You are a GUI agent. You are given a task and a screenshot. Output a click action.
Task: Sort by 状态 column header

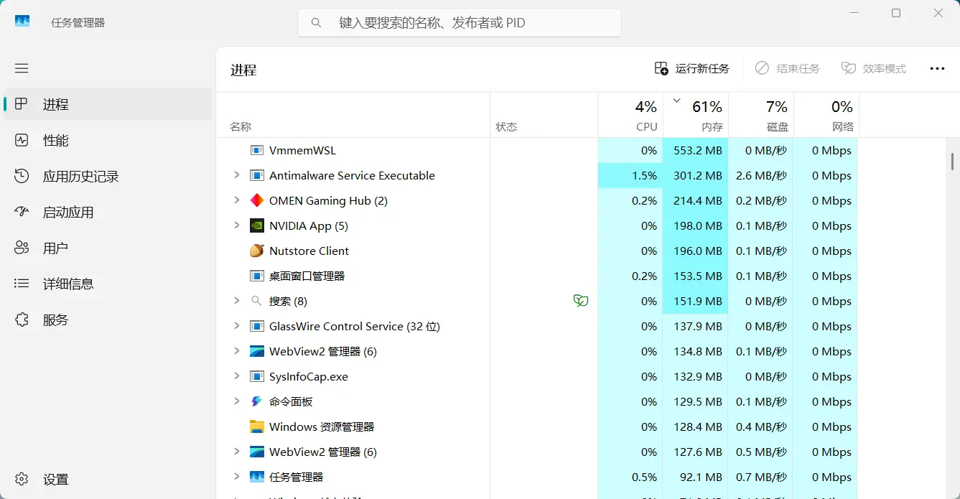click(544, 115)
